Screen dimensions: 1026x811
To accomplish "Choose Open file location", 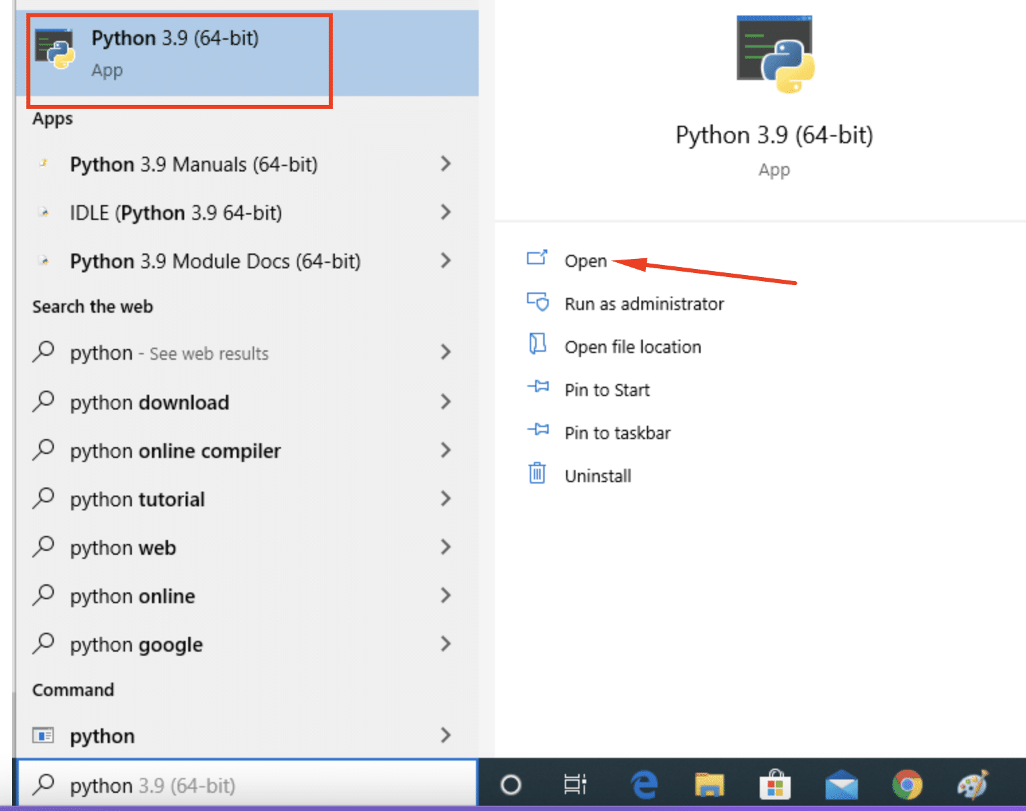I will 633,347.
